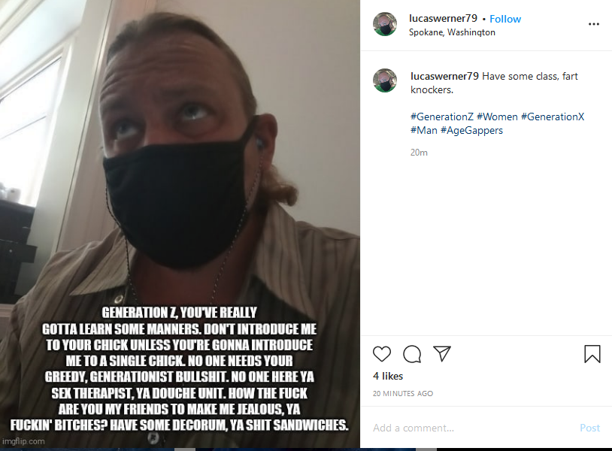Share post with paper plane icon
The width and height of the screenshot is (612, 451).
[442, 353]
